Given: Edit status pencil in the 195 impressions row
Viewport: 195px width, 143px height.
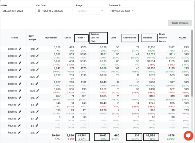Looking at the screenshot, I should pyautogui.click(x=20, y=112).
